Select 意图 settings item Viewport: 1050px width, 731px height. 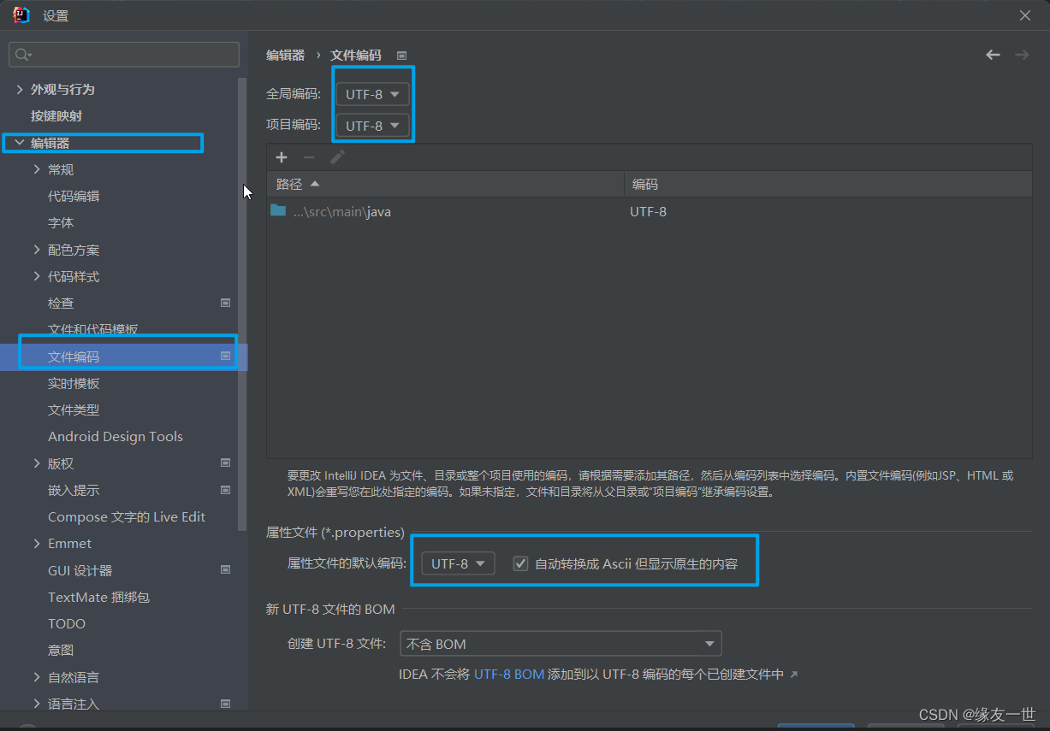pos(61,650)
